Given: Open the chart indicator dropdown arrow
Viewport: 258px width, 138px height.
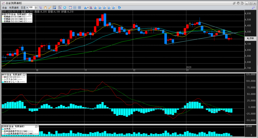Looking at the screenshot, I should 88,8.
